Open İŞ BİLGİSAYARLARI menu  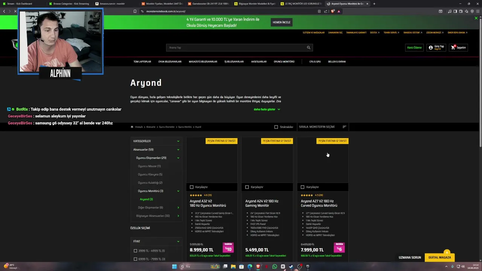(234, 61)
